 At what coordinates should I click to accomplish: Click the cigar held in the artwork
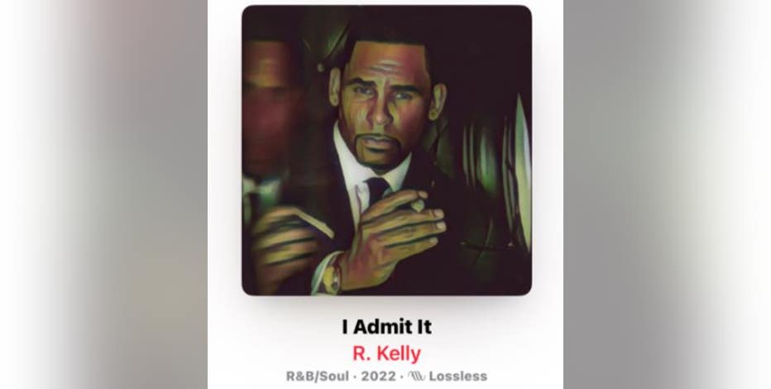pos(419,203)
